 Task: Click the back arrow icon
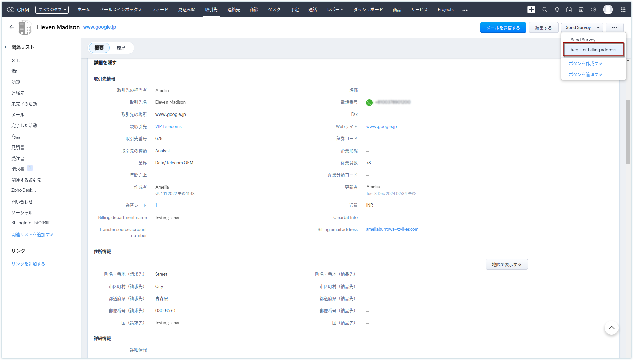pyautogui.click(x=12, y=27)
